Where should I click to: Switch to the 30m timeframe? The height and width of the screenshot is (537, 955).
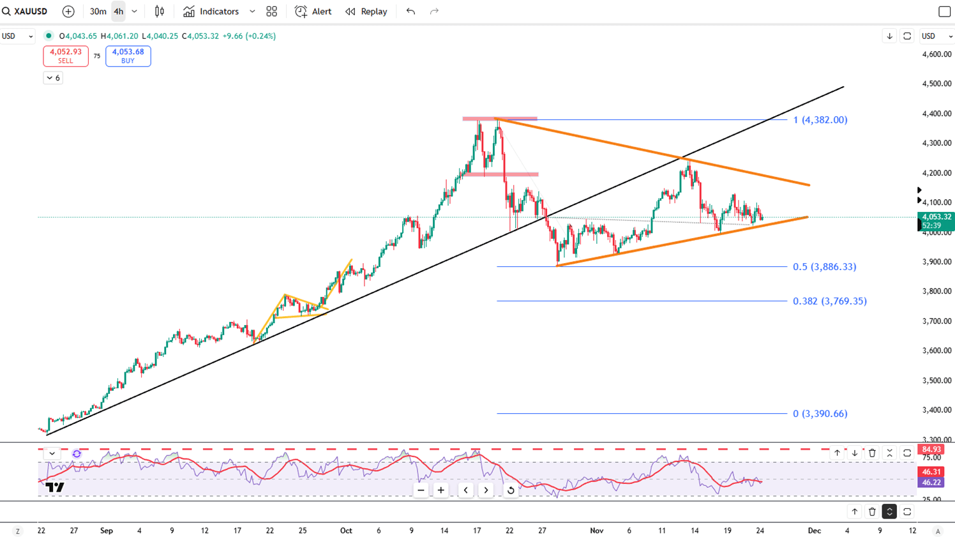pos(98,11)
